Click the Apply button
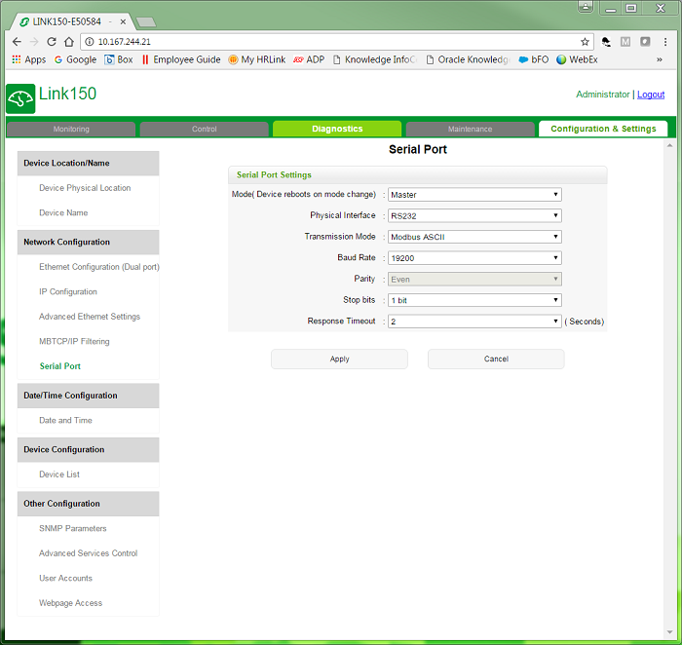The image size is (682, 645). click(339, 359)
